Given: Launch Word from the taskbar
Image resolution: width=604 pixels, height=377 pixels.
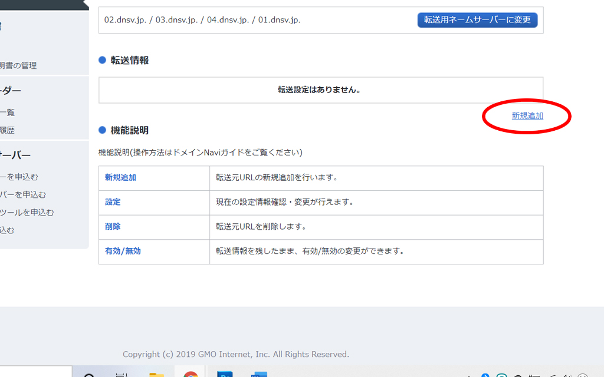Looking at the screenshot, I should (x=257, y=374).
